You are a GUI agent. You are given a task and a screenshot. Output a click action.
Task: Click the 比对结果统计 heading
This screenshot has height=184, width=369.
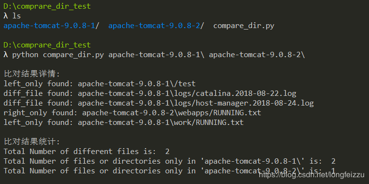(x=32, y=141)
